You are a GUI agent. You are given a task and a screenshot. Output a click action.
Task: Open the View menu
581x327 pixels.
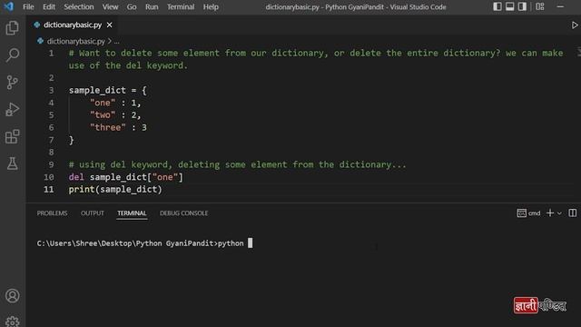110,6
